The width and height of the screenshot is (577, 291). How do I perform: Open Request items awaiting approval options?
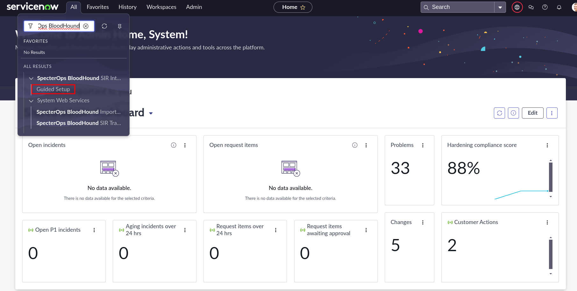click(x=366, y=230)
